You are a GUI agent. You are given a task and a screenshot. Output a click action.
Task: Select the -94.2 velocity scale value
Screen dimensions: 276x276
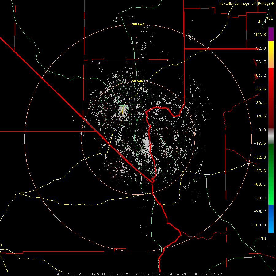260,212
